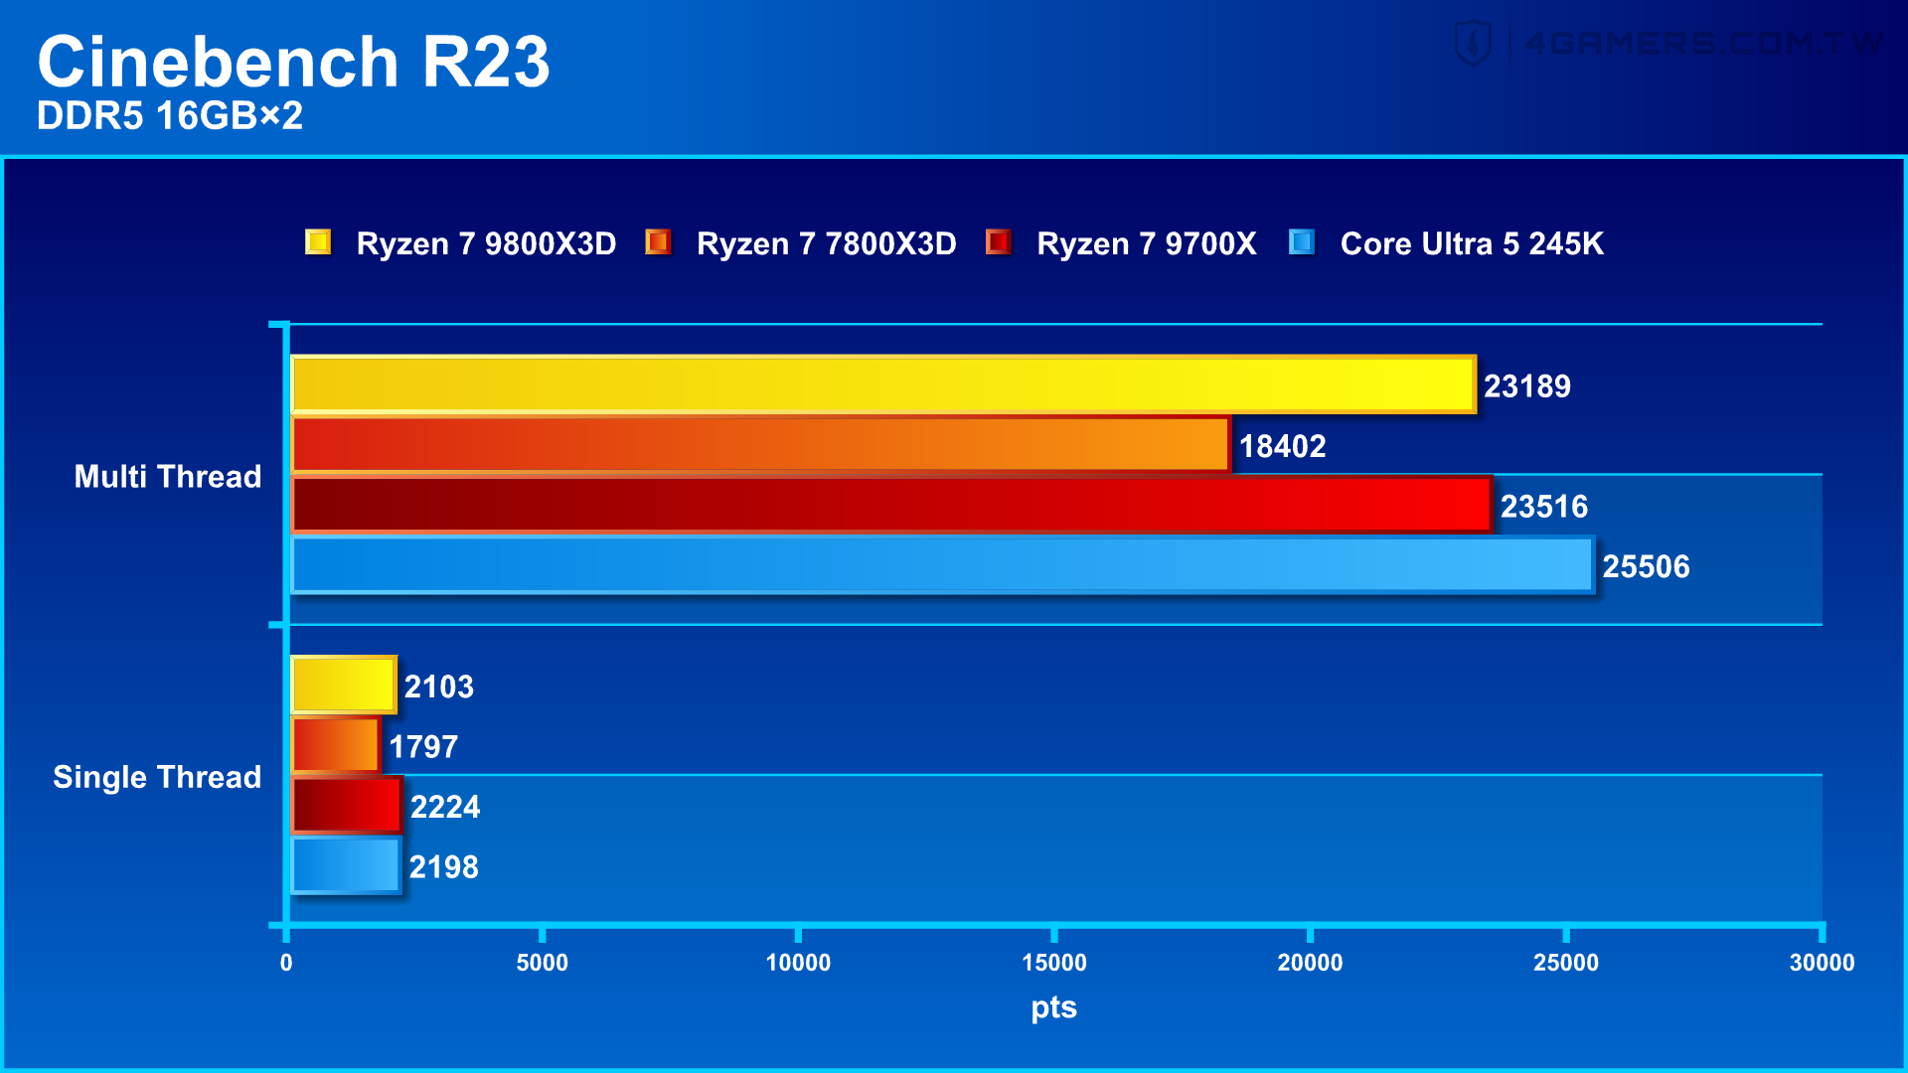Click the value label 2198
1908x1073 pixels.
point(444,867)
